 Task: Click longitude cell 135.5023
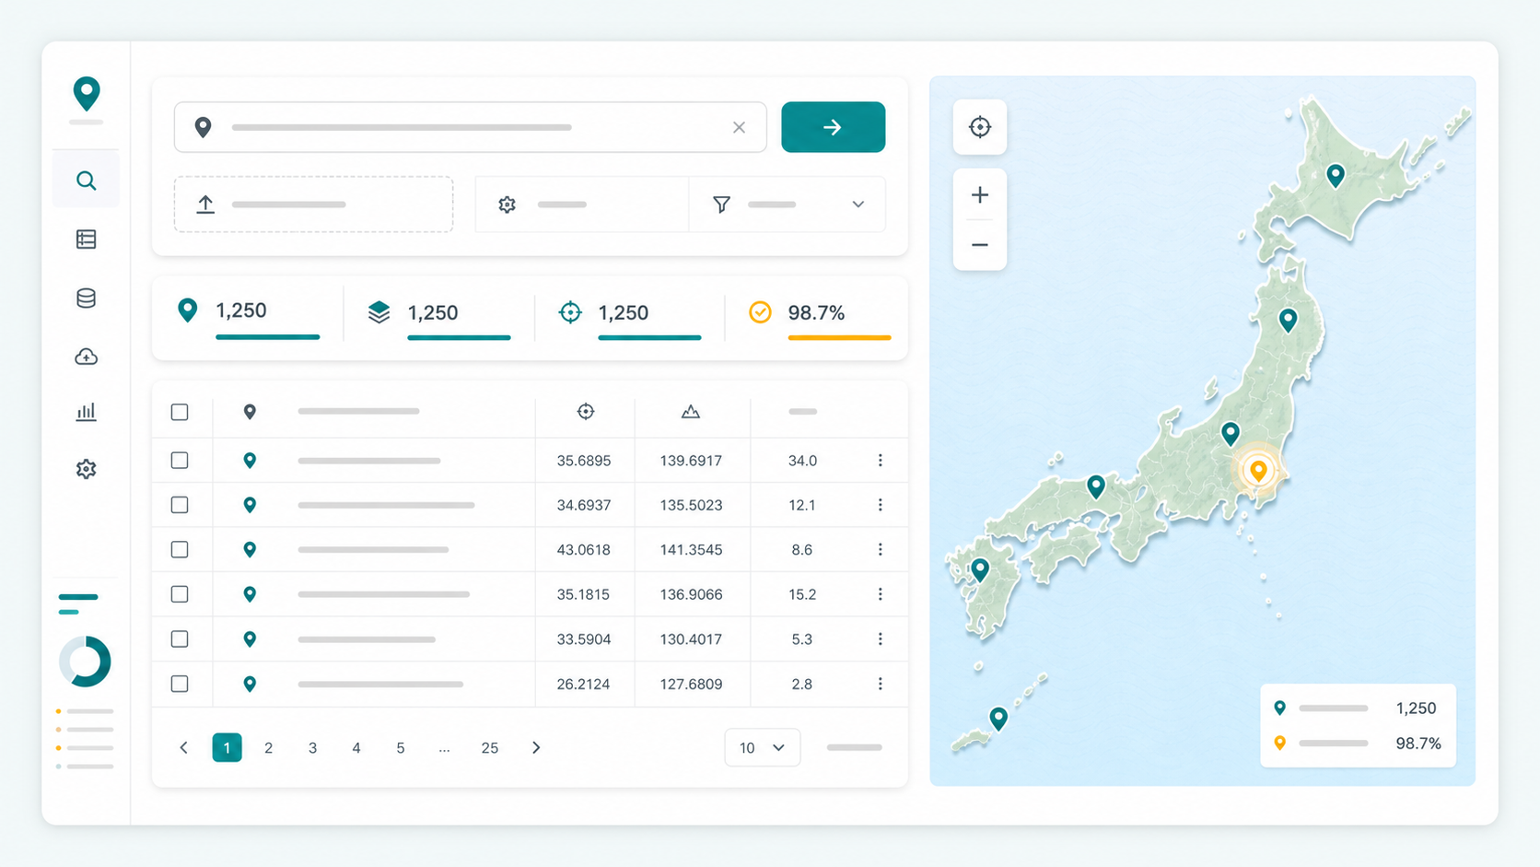coord(691,505)
